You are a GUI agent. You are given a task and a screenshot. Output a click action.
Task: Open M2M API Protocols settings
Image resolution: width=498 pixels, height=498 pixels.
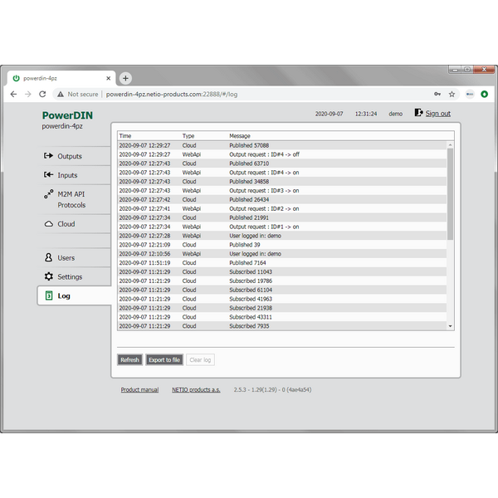[x=71, y=199]
